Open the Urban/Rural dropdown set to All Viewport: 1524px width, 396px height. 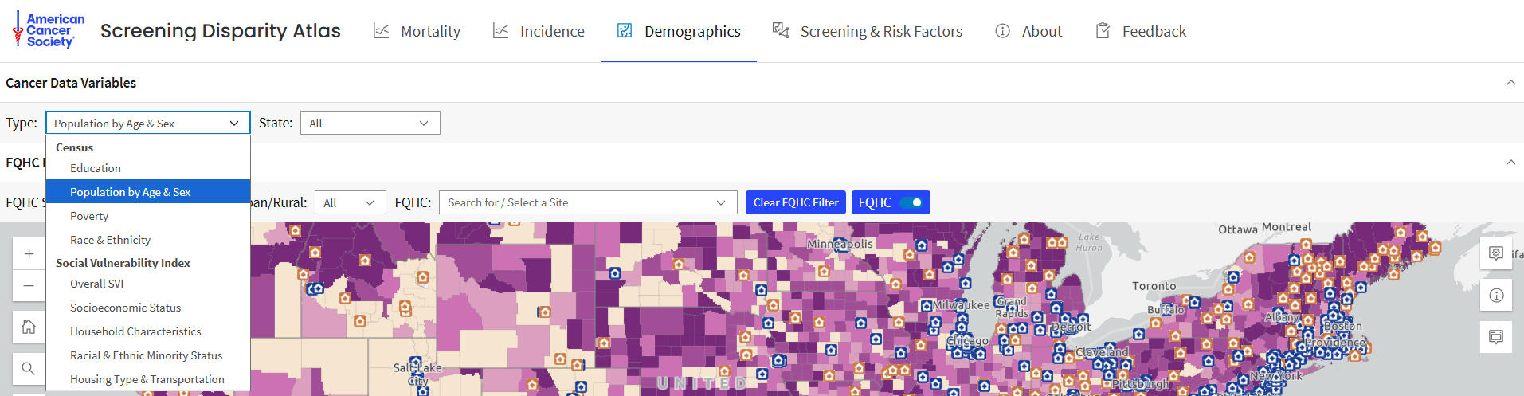350,202
